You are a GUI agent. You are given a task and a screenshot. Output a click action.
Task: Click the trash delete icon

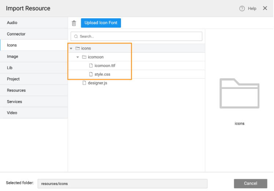click(74, 23)
